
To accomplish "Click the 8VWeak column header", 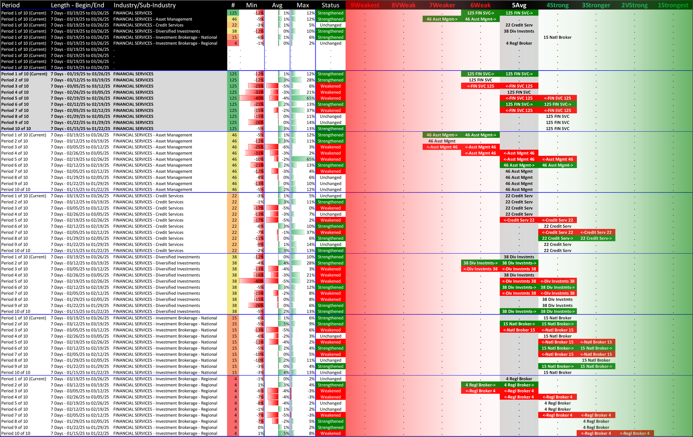I will coord(403,5).
